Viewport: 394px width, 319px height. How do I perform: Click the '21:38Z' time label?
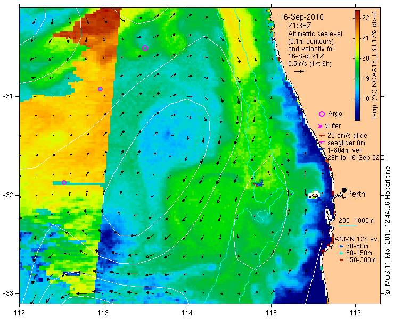(300, 26)
